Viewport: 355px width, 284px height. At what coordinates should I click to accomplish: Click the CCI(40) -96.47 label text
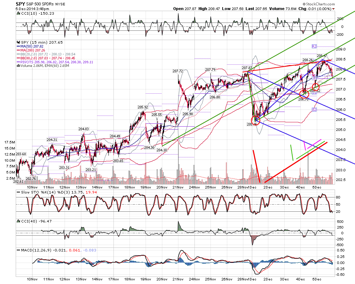[36, 221]
